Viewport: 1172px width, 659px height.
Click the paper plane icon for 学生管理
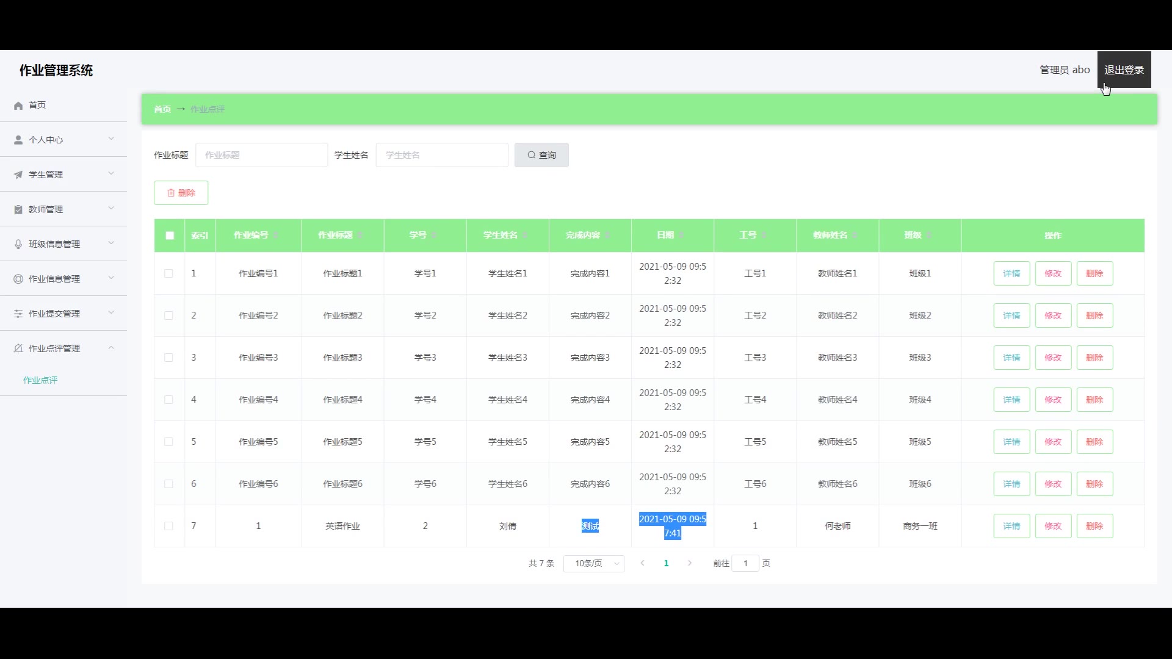18,175
